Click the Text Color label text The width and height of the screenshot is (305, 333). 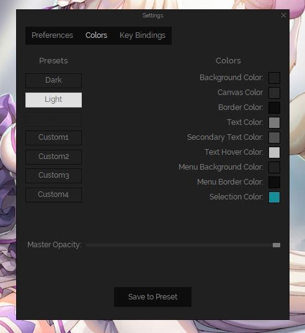245,122
